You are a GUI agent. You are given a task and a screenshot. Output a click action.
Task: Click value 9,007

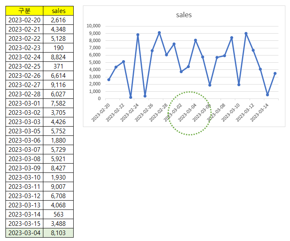58,186
